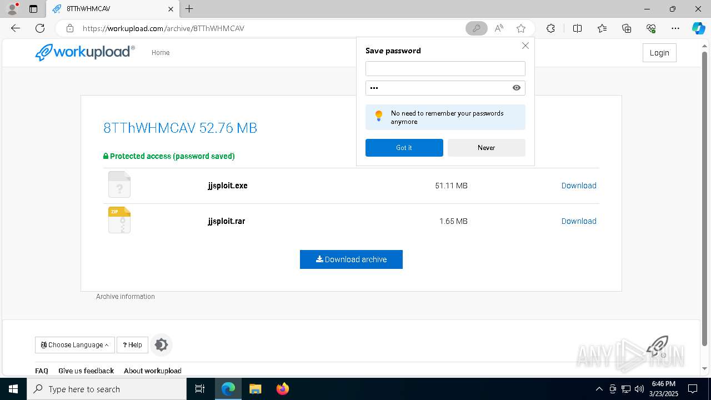The width and height of the screenshot is (711, 400).
Task: Go back to the previous page
Action: (x=16, y=28)
